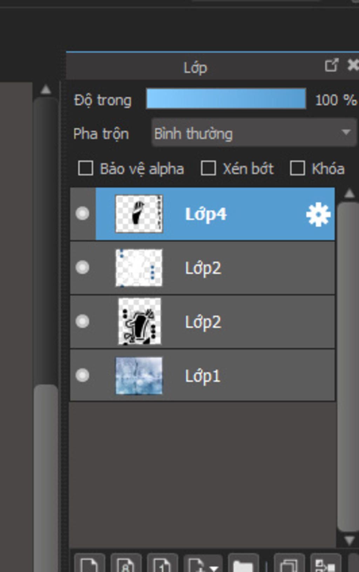
Task: Create a new color layer
Action: (x=89, y=564)
